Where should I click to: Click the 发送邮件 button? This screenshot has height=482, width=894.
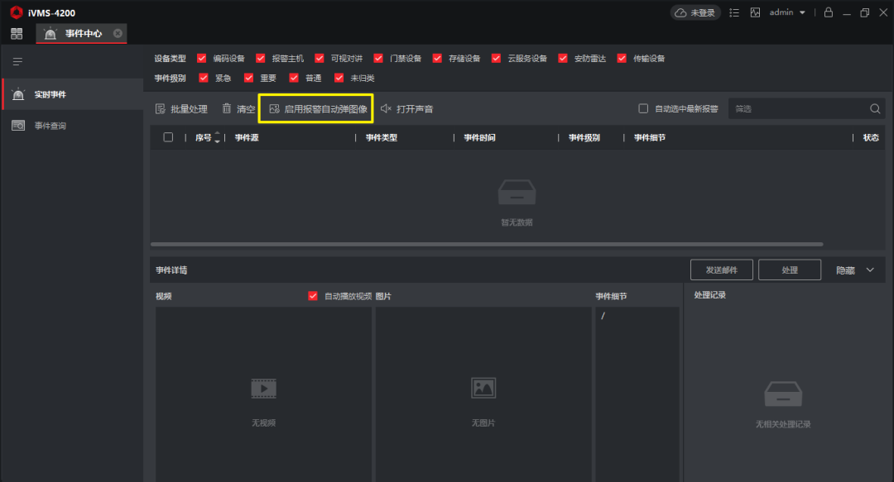722,270
